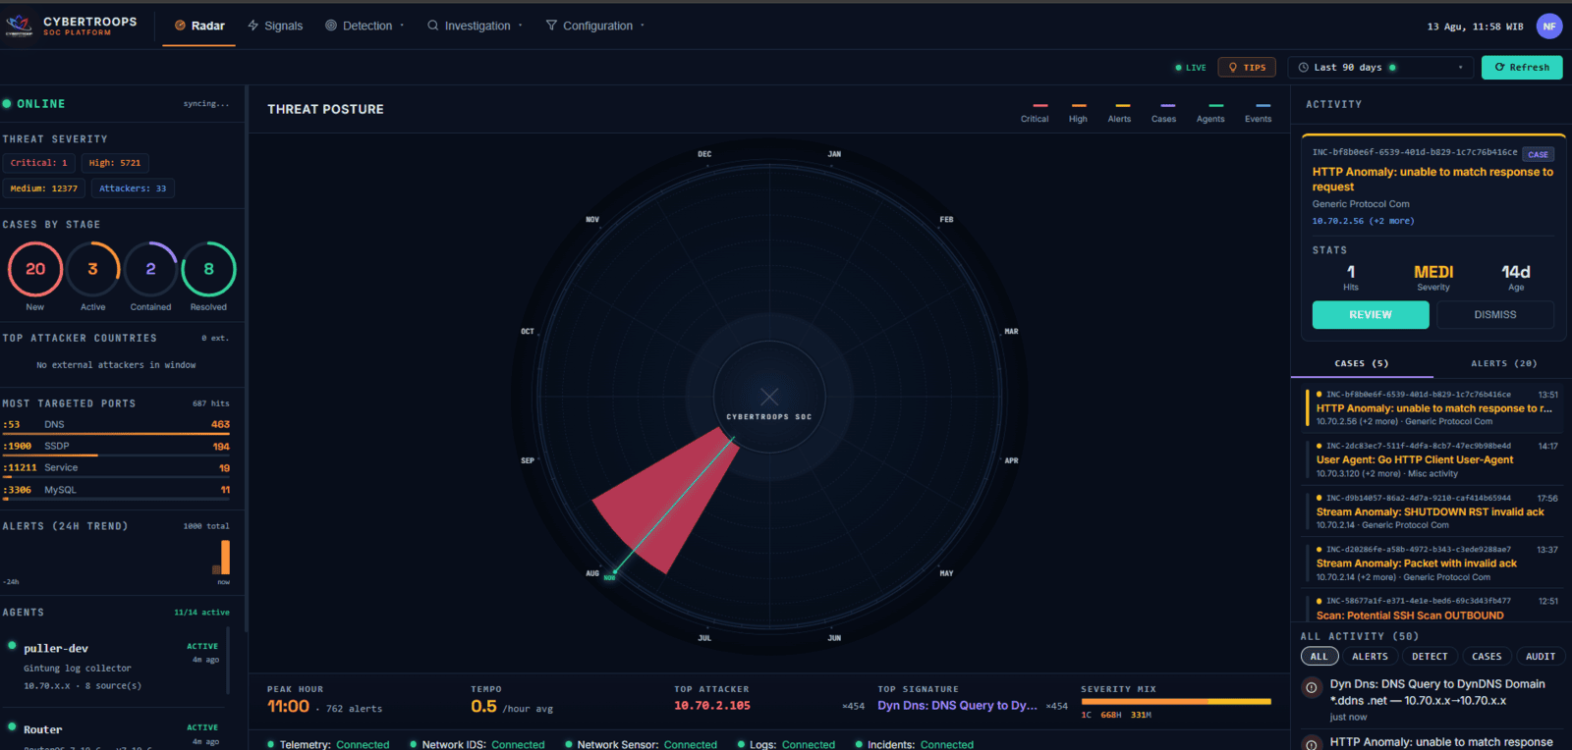Click the NOW marker on the radar rim
Image resolution: width=1572 pixels, height=750 pixels.
point(610,577)
